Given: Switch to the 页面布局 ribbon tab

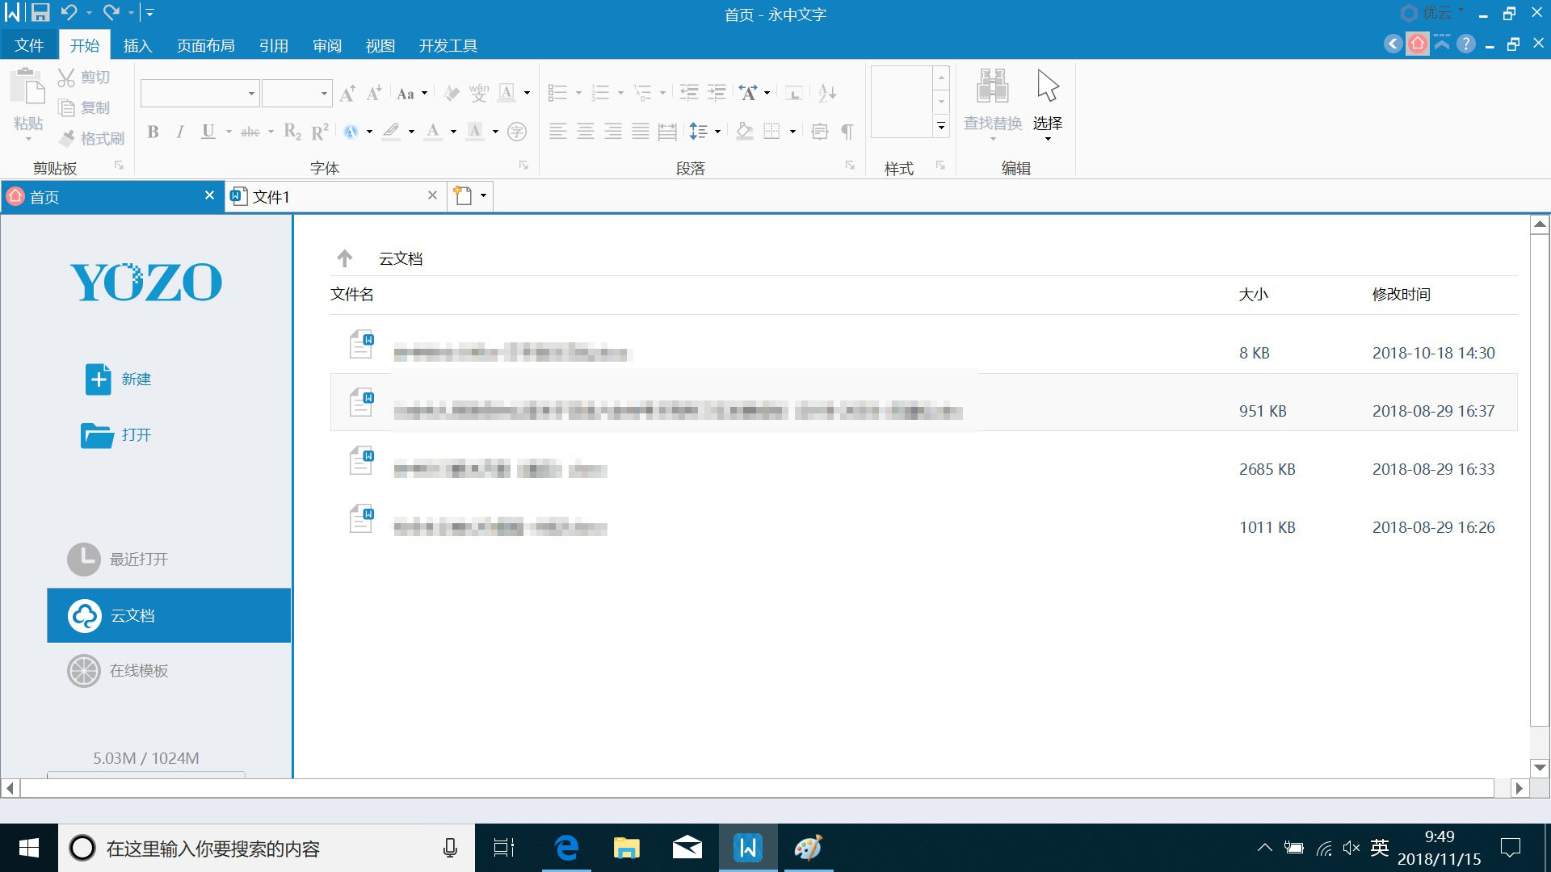Looking at the screenshot, I should point(206,45).
